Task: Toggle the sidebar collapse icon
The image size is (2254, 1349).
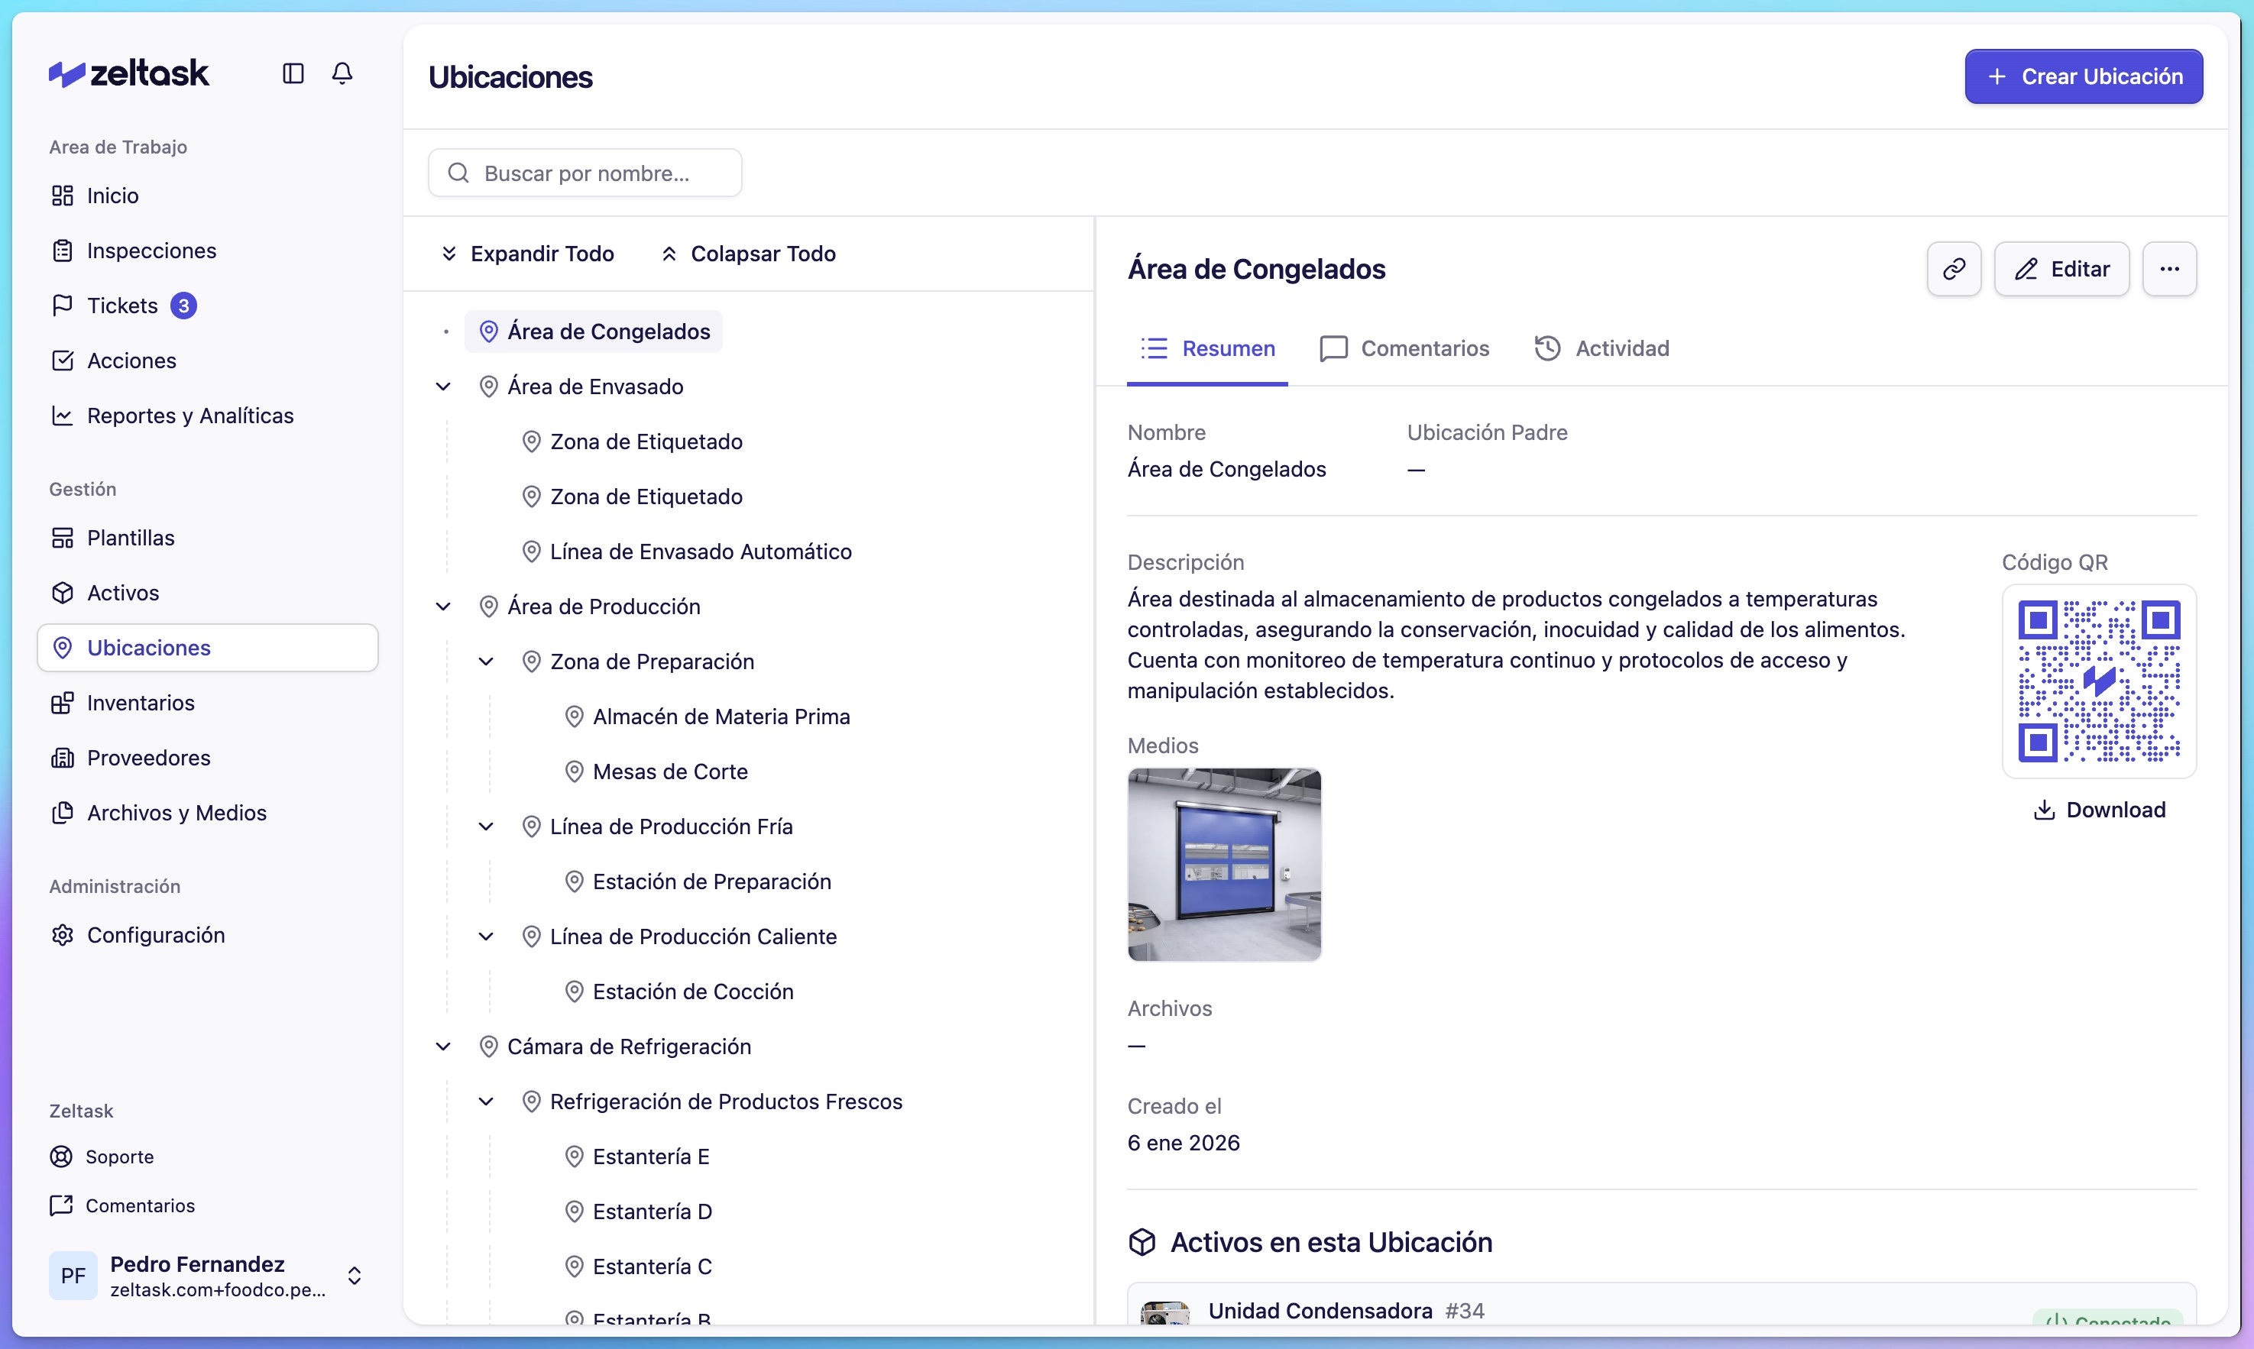Action: [x=293, y=73]
